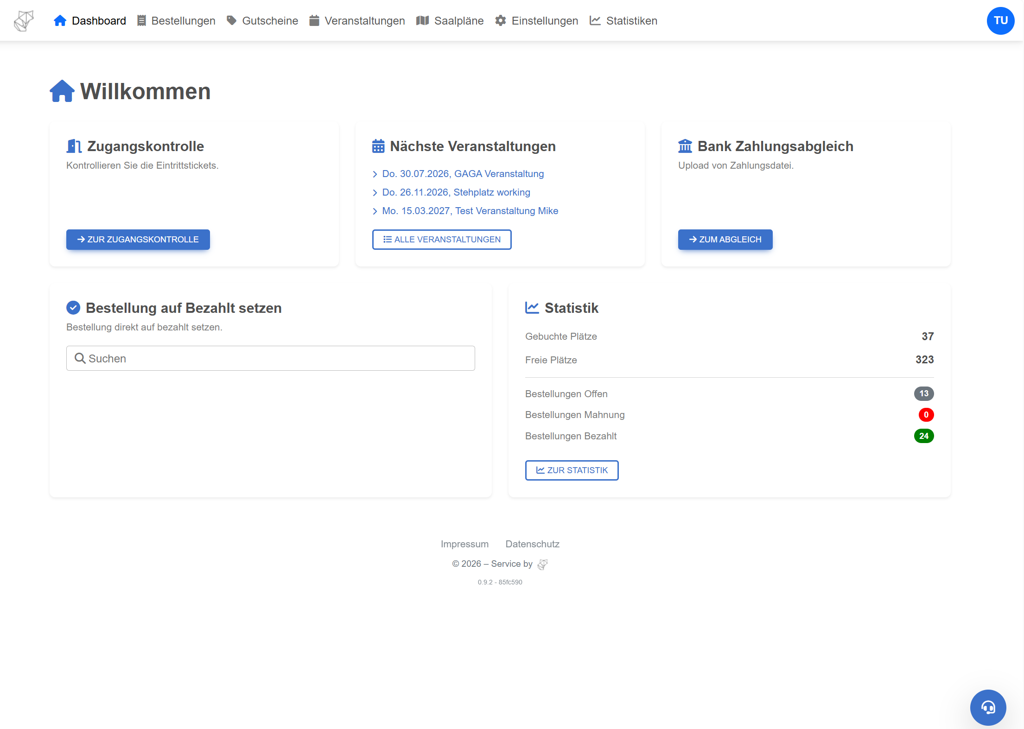1024x729 pixels.
Task: Open the Bestellungen menu item
Action: point(176,21)
